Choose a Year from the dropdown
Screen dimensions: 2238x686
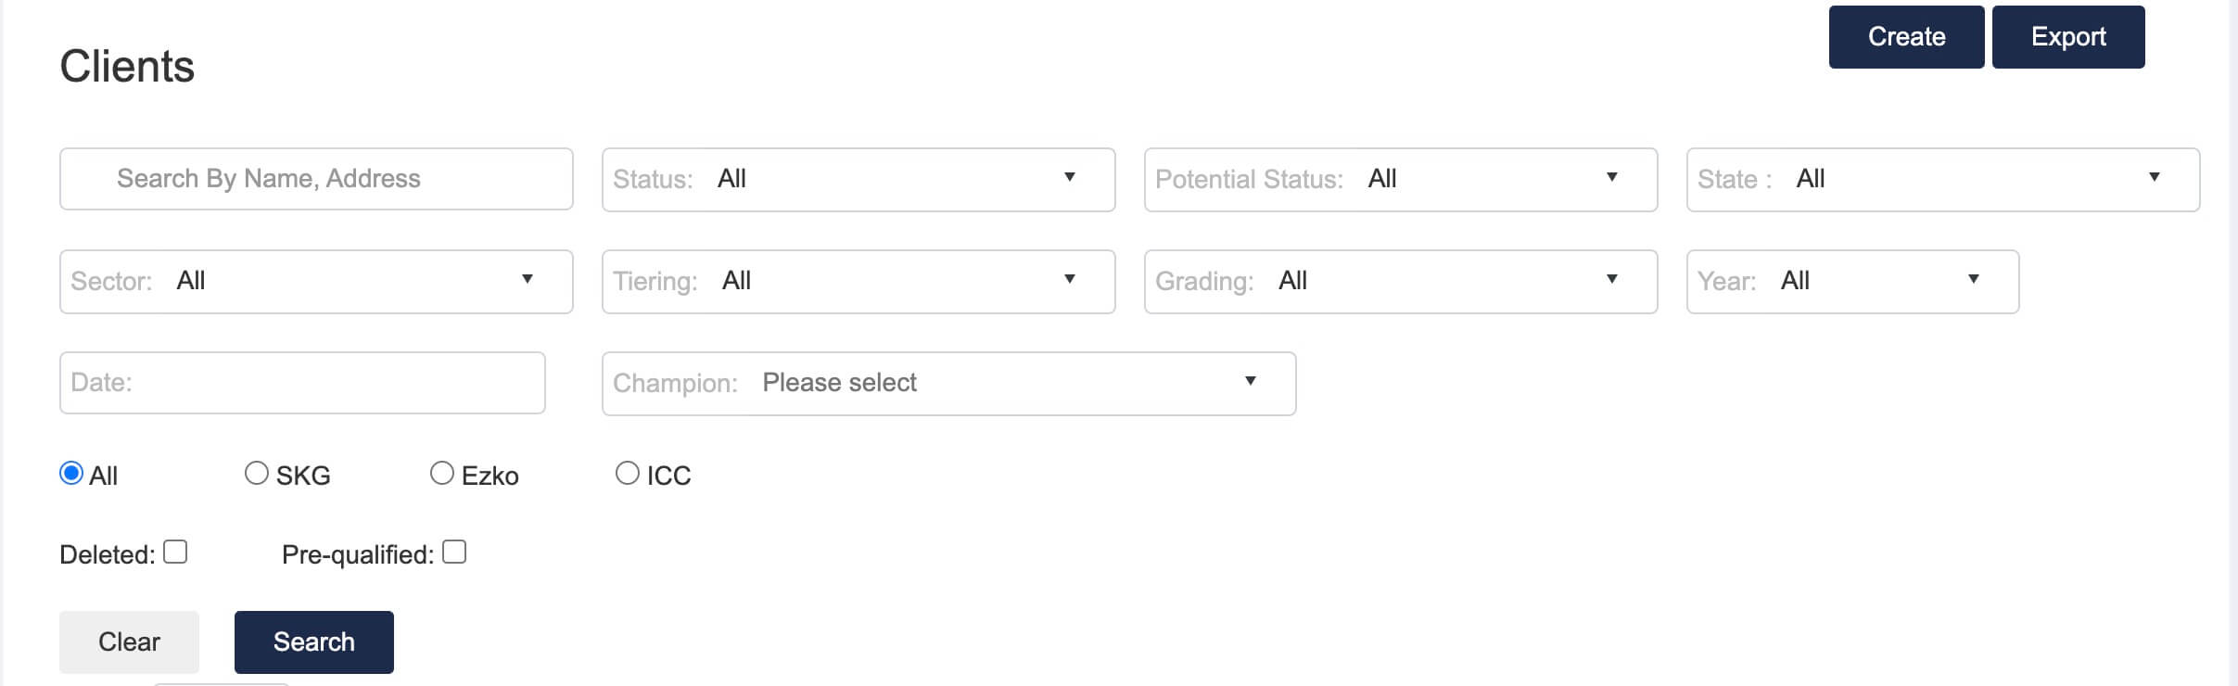point(1852,282)
